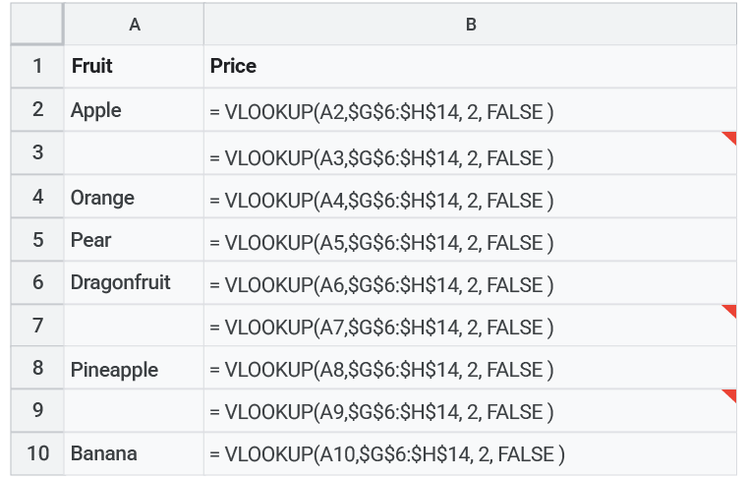Click the red error indicator in cell B7
748x478 pixels.
pyautogui.click(x=730, y=311)
